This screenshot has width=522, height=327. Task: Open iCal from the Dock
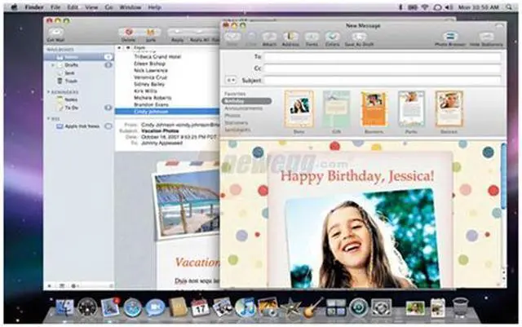[200, 307]
